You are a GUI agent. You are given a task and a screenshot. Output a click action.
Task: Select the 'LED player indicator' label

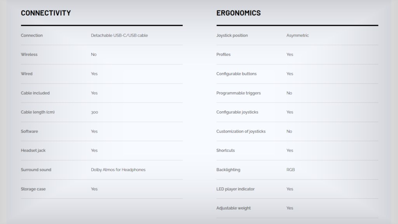tap(236, 189)
